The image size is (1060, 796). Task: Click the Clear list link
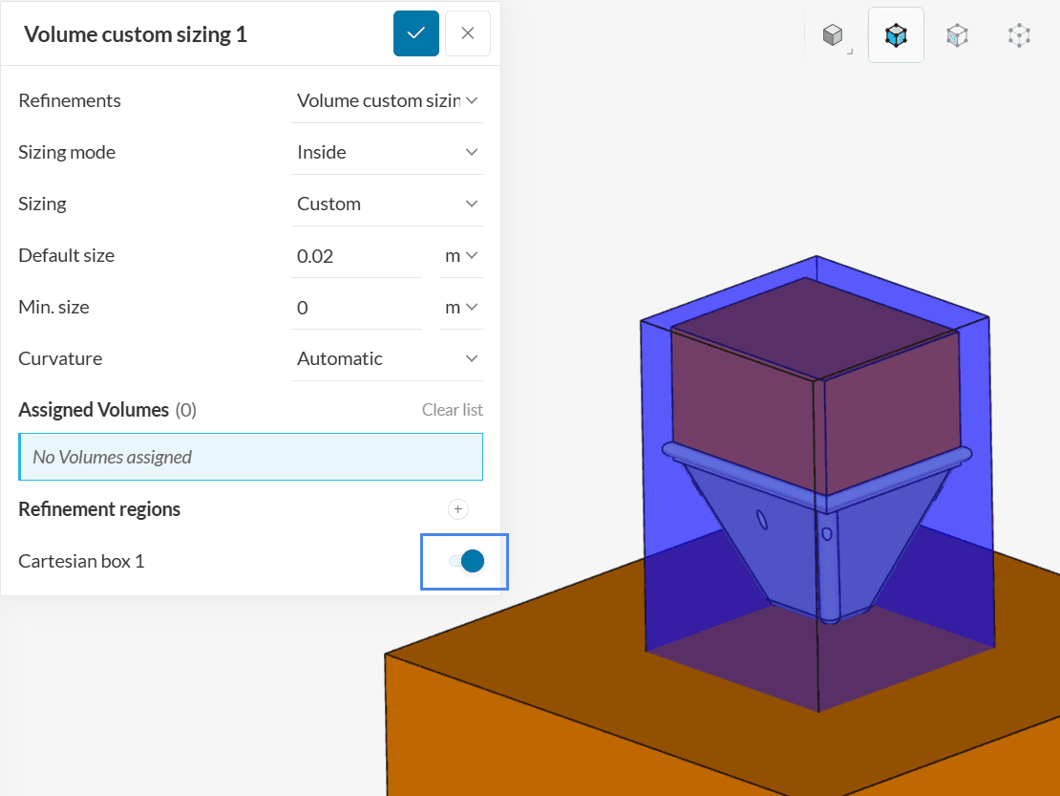tap(452, 410)
